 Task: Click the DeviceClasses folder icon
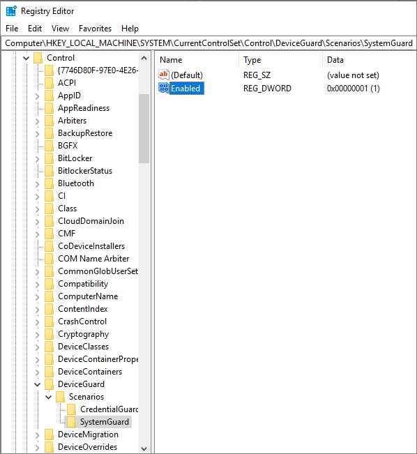tap(49, 347)
